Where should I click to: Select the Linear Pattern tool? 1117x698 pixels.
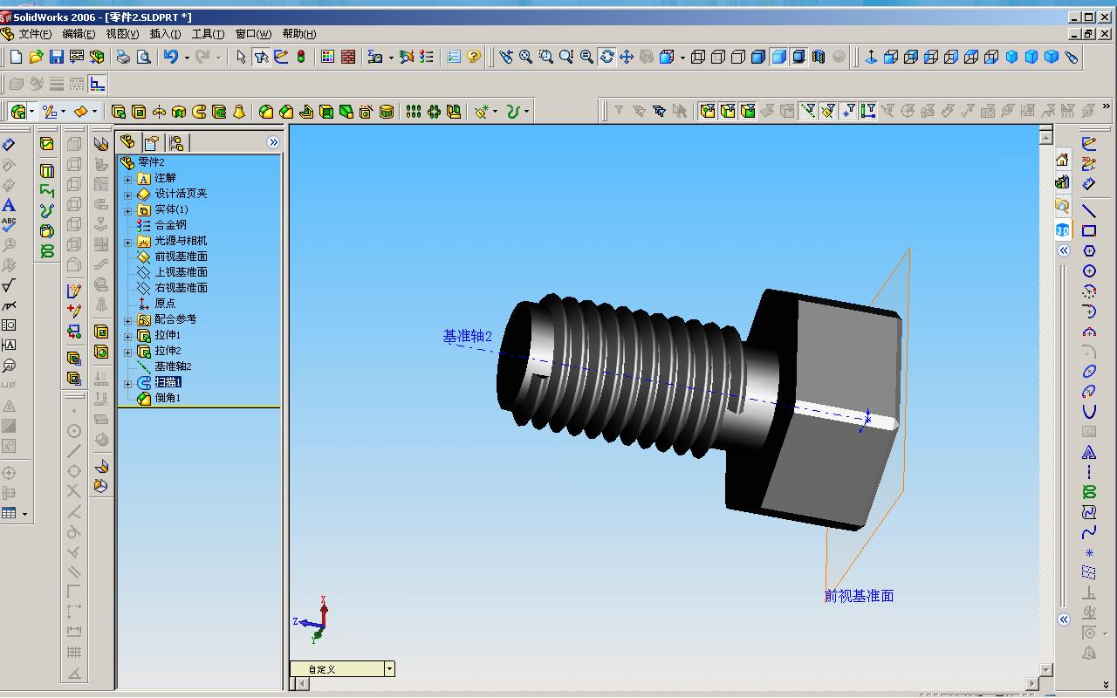pos(414,112)
